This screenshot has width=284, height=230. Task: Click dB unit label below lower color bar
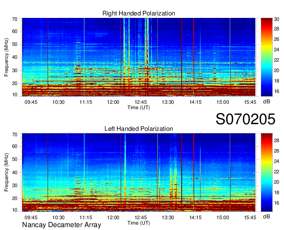pos(266,216)
